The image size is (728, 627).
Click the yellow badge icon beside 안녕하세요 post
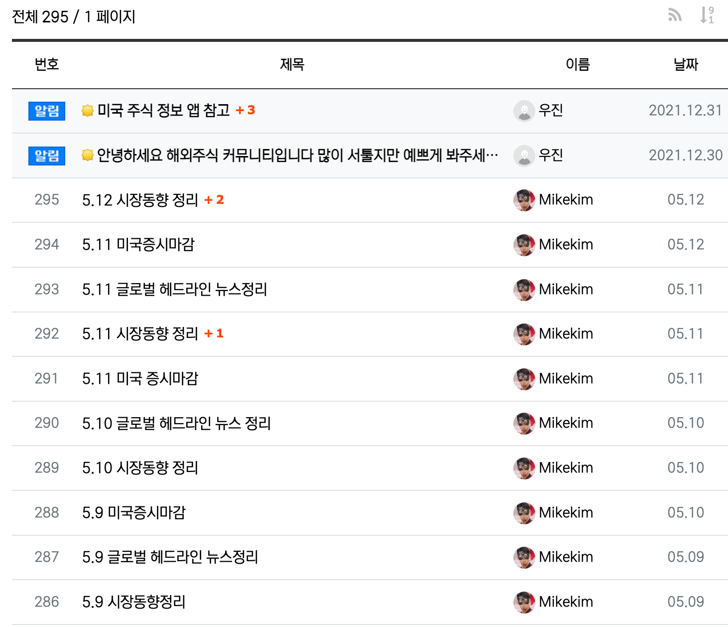[x=88, y=155]
